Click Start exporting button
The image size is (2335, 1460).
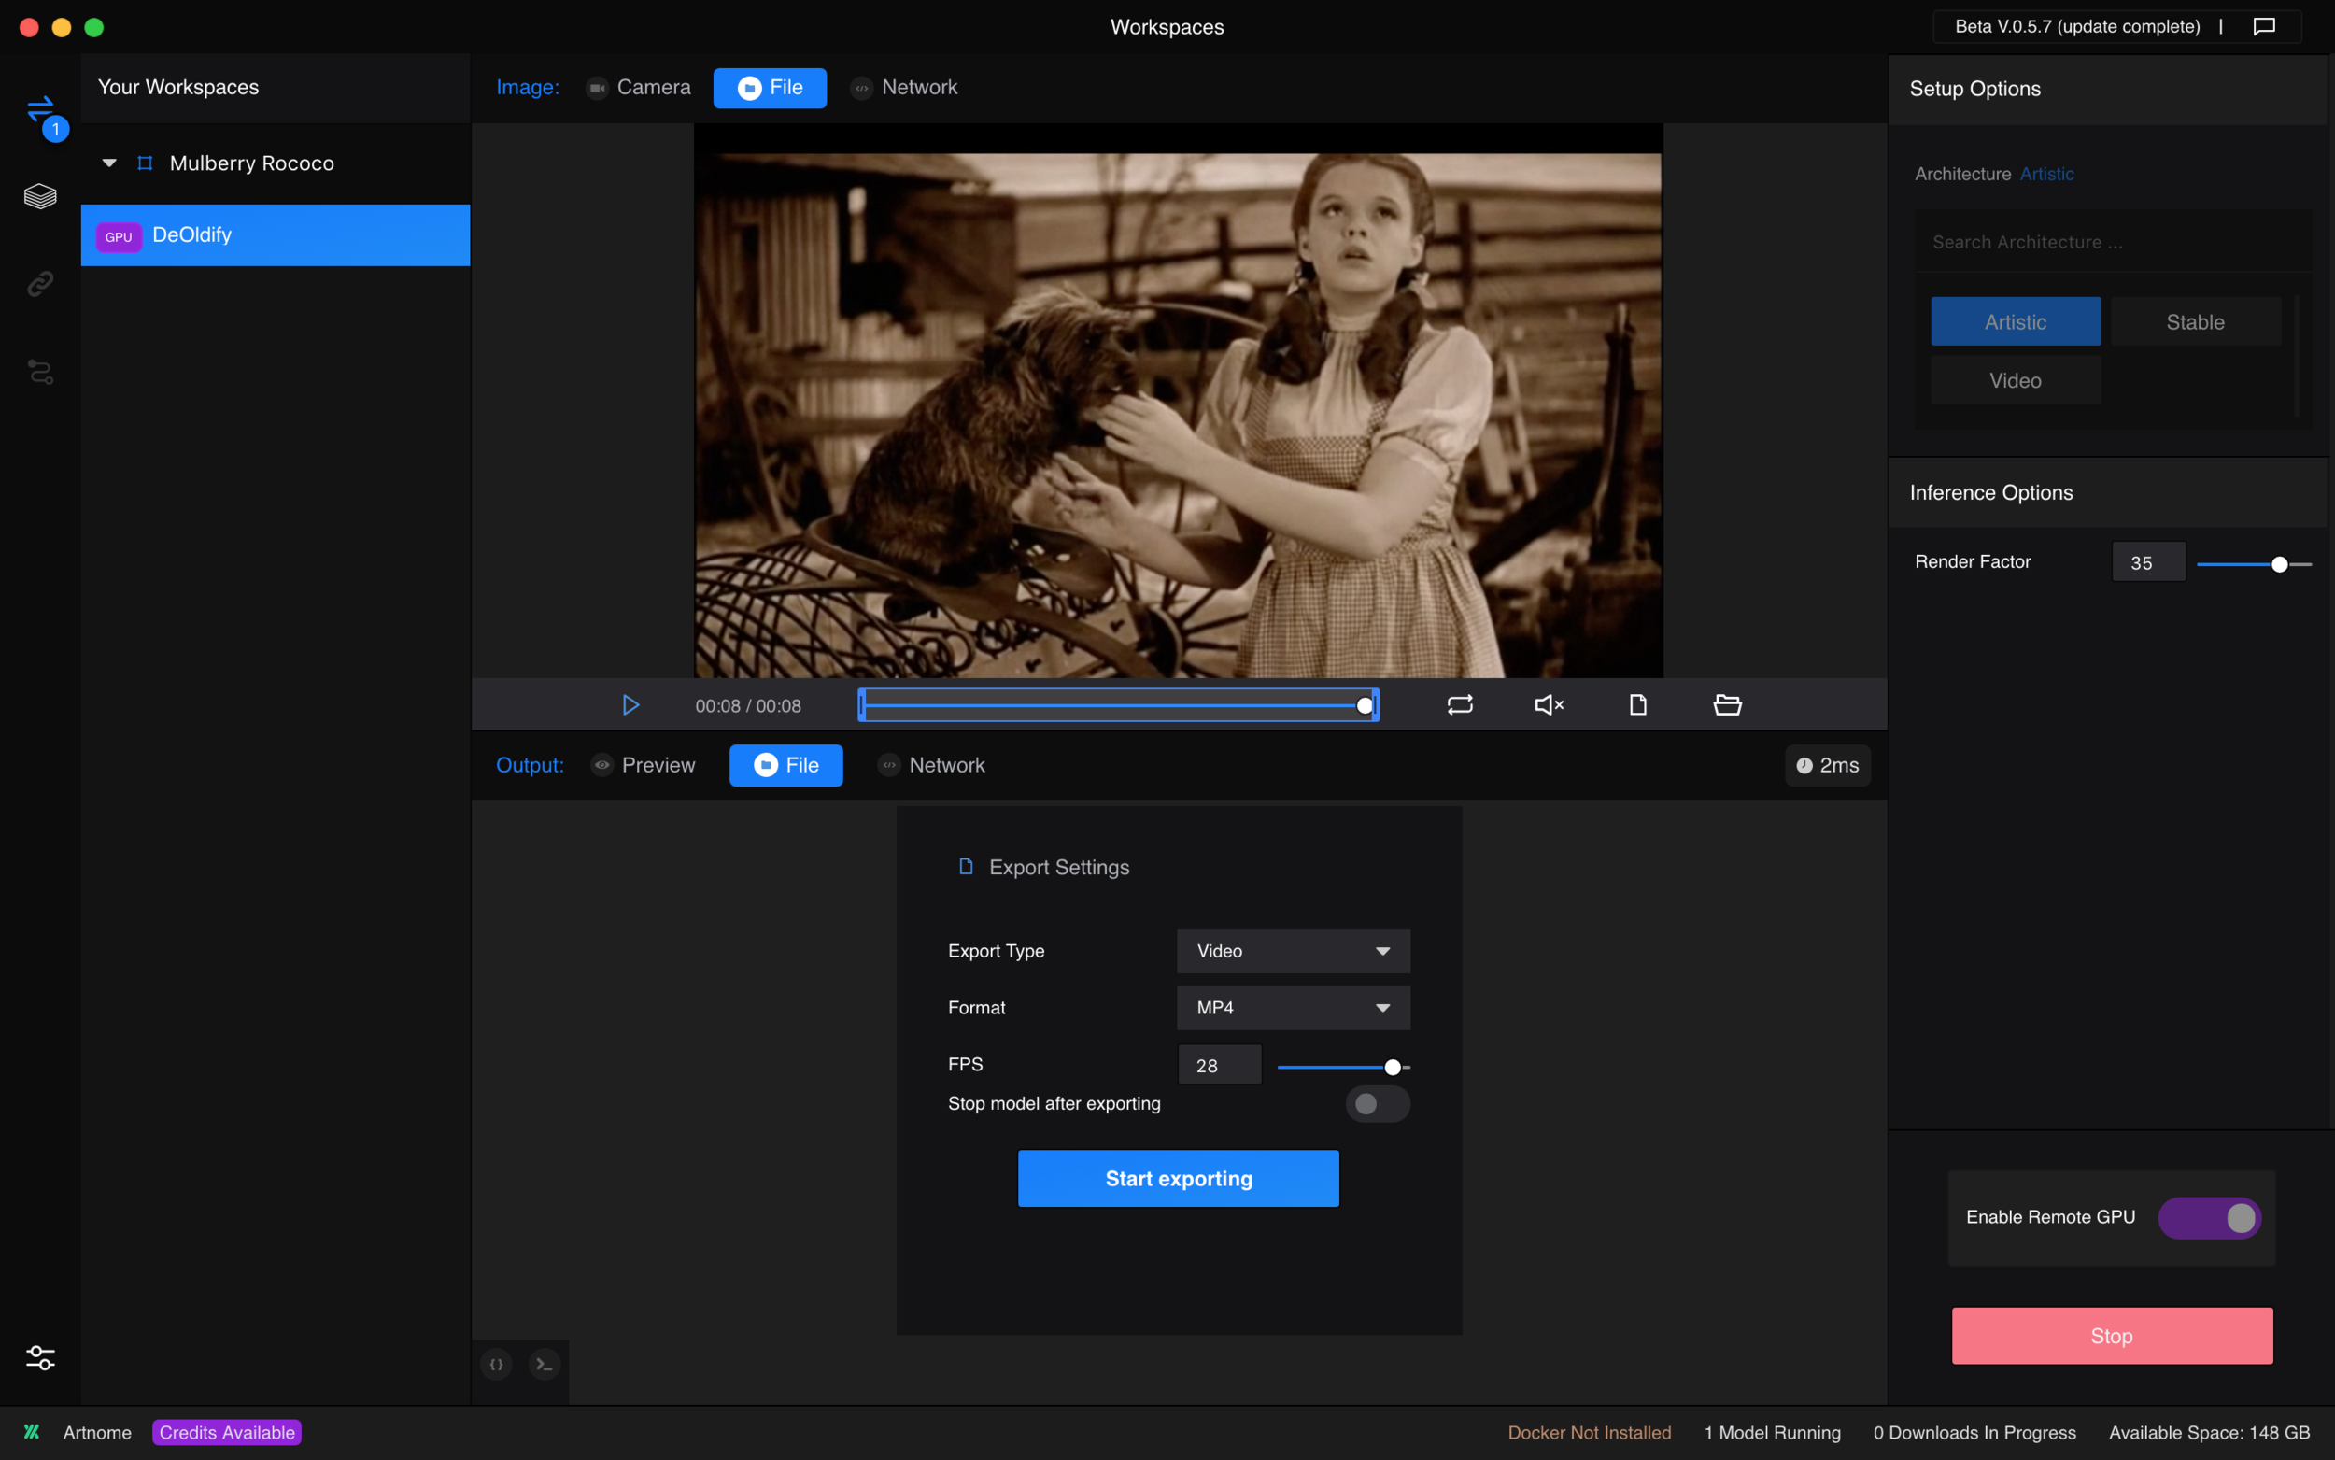1179,1178
